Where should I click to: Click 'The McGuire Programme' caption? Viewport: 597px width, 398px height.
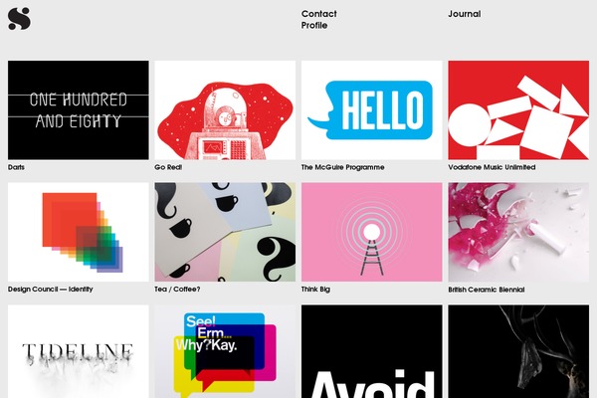point(342,167)
